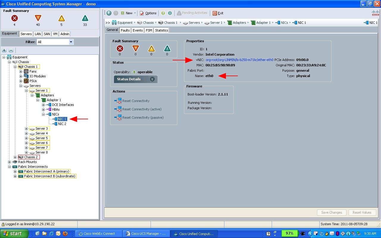
Task: Open the New dropdown arrow in toolbar
Action: (135, 13)
